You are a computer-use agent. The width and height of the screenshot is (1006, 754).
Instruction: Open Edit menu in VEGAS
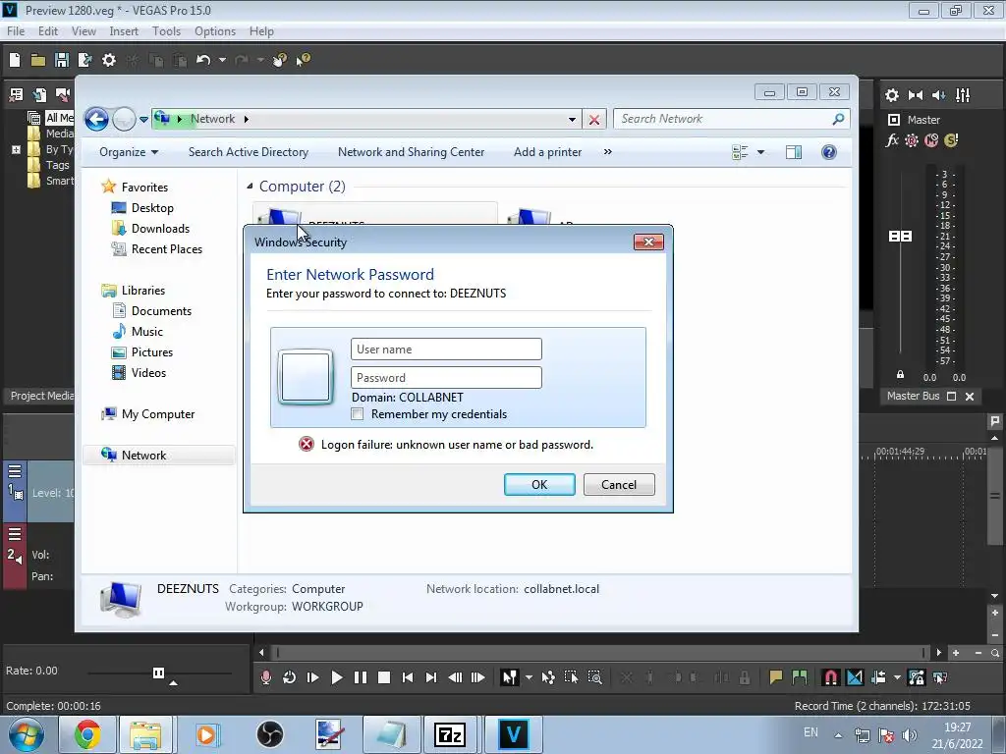click(x=47, y=31)
